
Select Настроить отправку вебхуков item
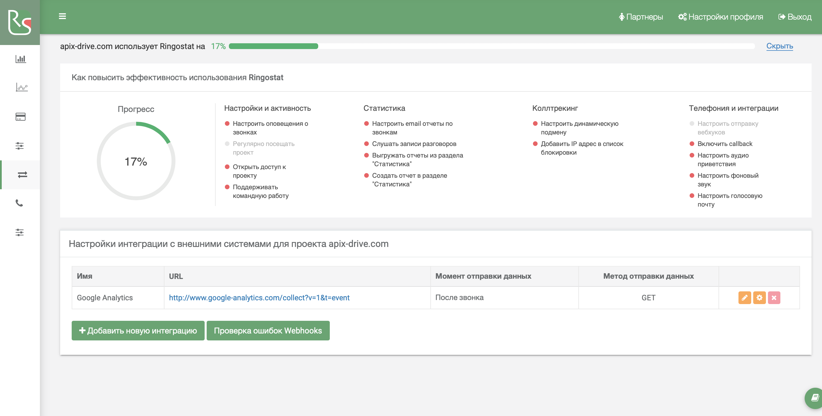coord(727,128)
